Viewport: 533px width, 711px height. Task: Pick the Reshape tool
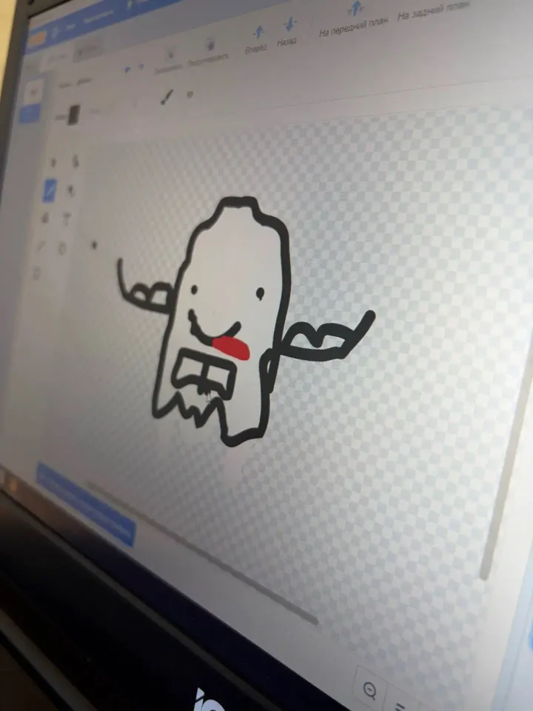pyautogui.click(x=76, y=160)
